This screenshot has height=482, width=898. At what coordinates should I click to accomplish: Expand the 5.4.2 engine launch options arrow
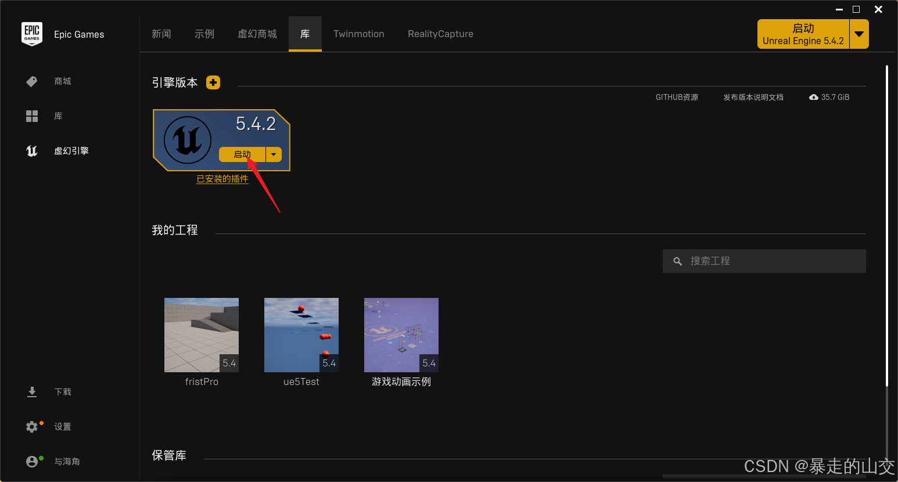[x=274, y=154]
